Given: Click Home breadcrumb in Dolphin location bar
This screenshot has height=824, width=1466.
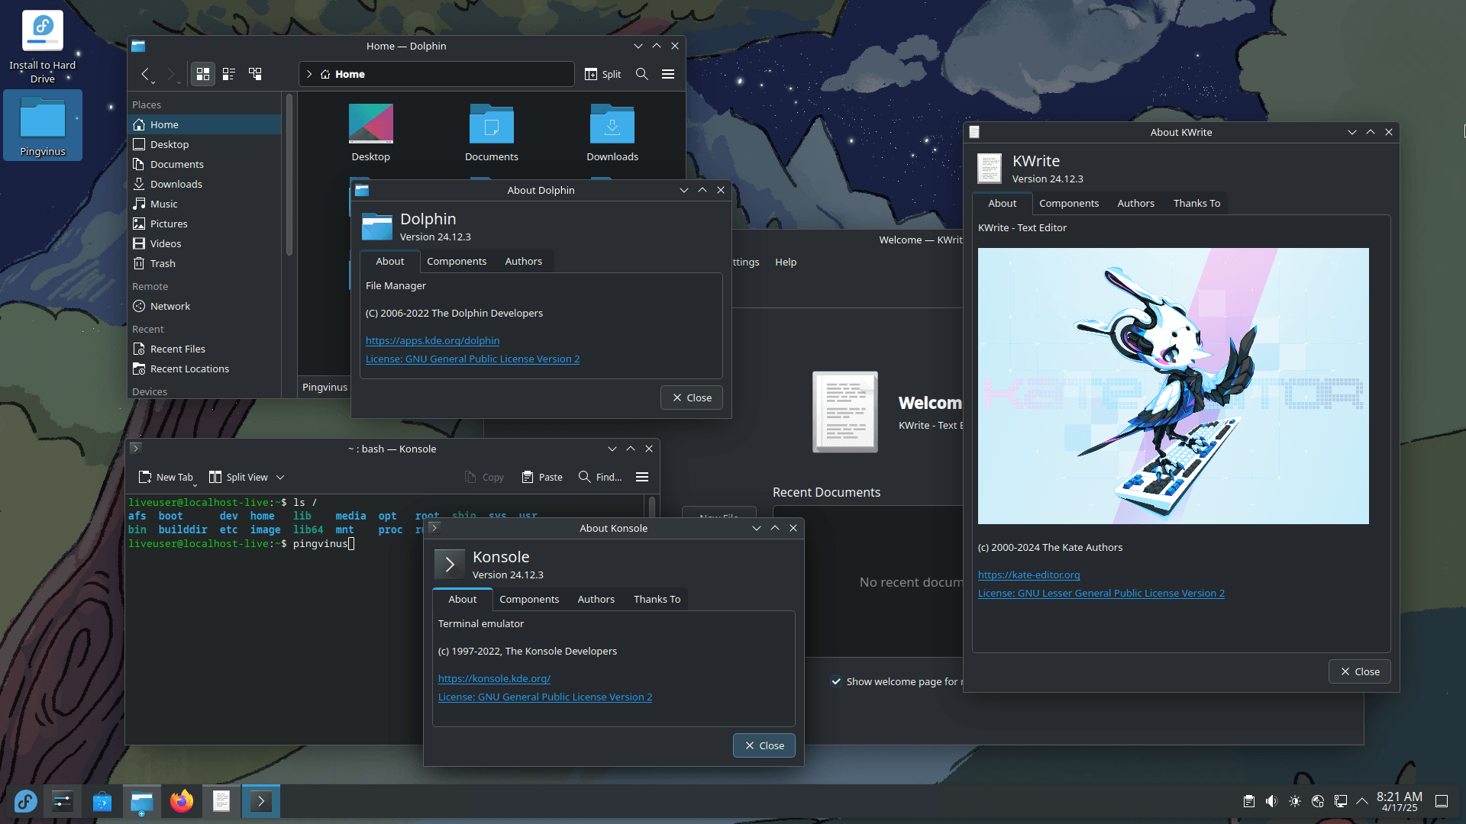Looking at the screenshot, I should tap(343, 74).
